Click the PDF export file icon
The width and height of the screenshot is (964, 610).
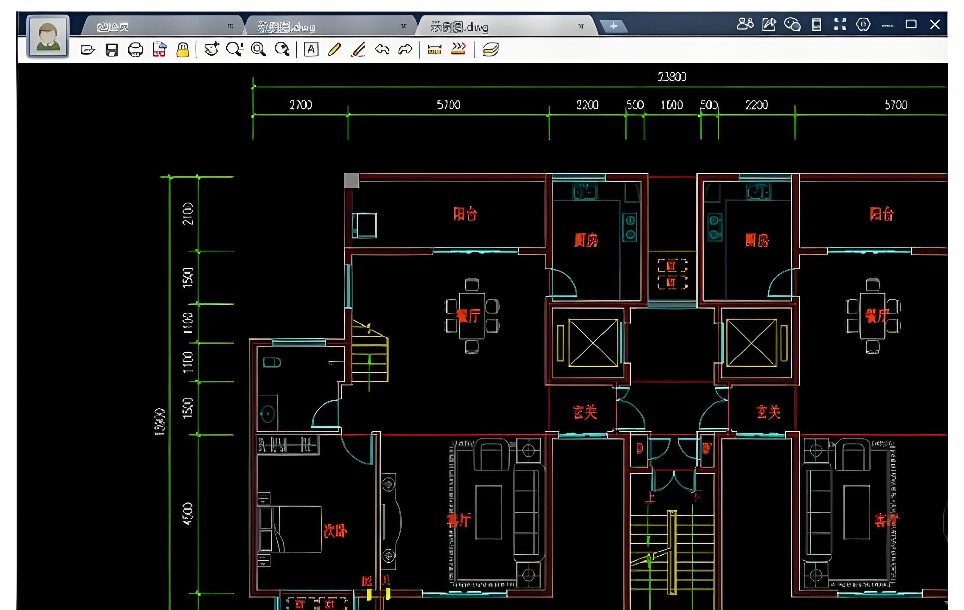click(159, 50)
